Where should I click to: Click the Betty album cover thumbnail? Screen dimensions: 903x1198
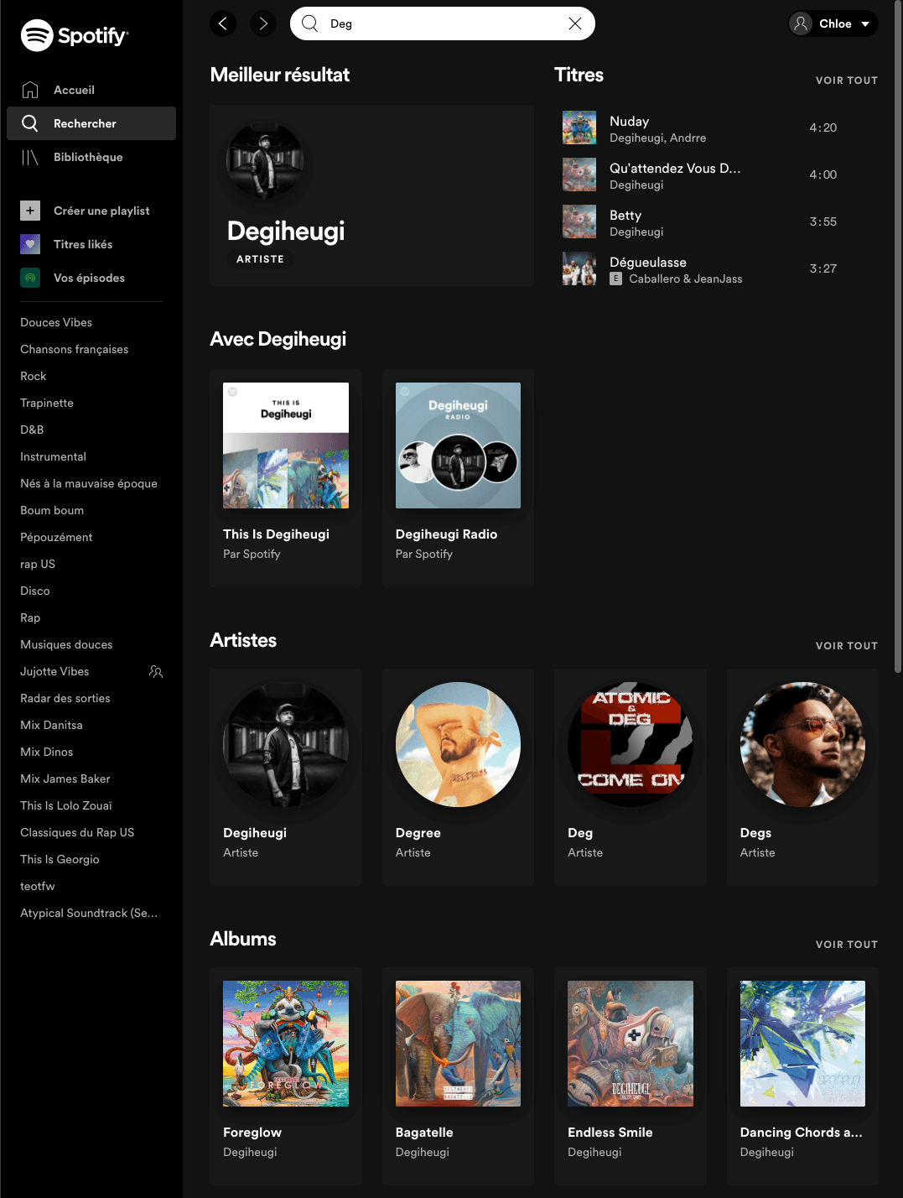click(579, 221)
